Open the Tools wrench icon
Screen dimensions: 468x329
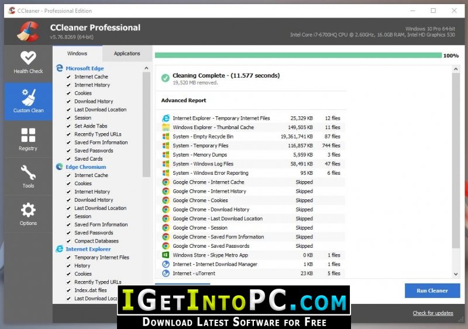pos(28,173)
